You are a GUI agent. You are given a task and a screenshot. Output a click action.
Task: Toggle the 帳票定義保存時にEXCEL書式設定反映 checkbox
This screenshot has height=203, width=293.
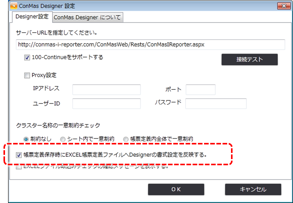tap(19, 155)
